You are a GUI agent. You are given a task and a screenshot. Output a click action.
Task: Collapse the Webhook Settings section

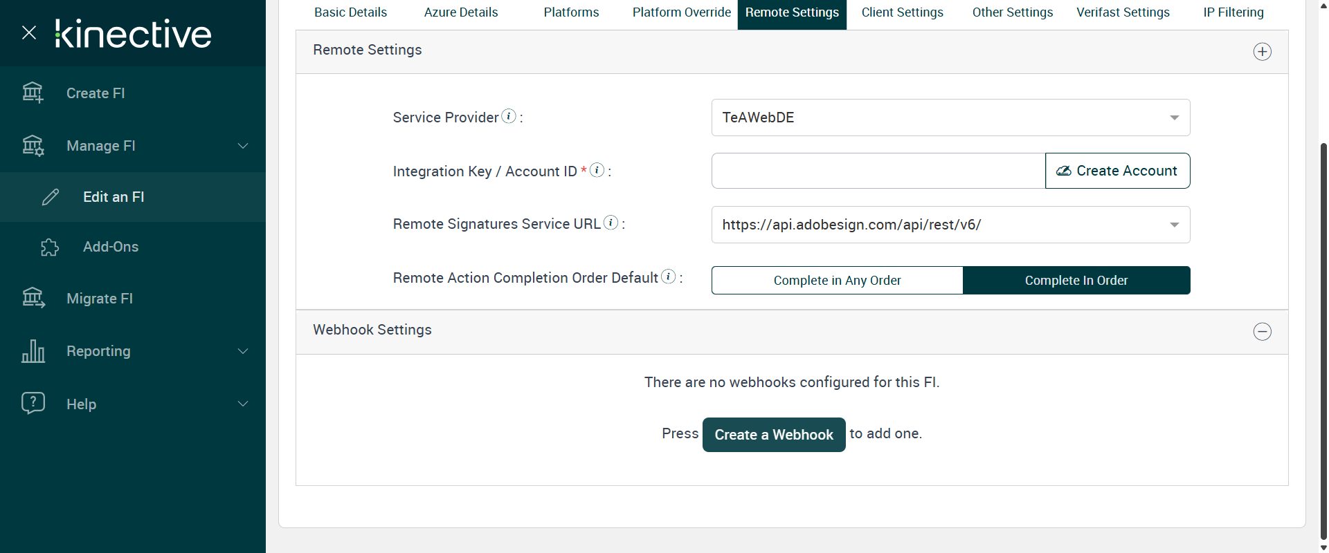[1262, 332]
